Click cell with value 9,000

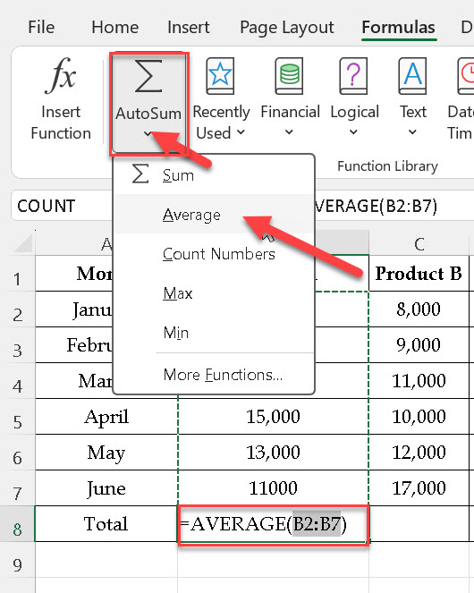pos(419,345)
